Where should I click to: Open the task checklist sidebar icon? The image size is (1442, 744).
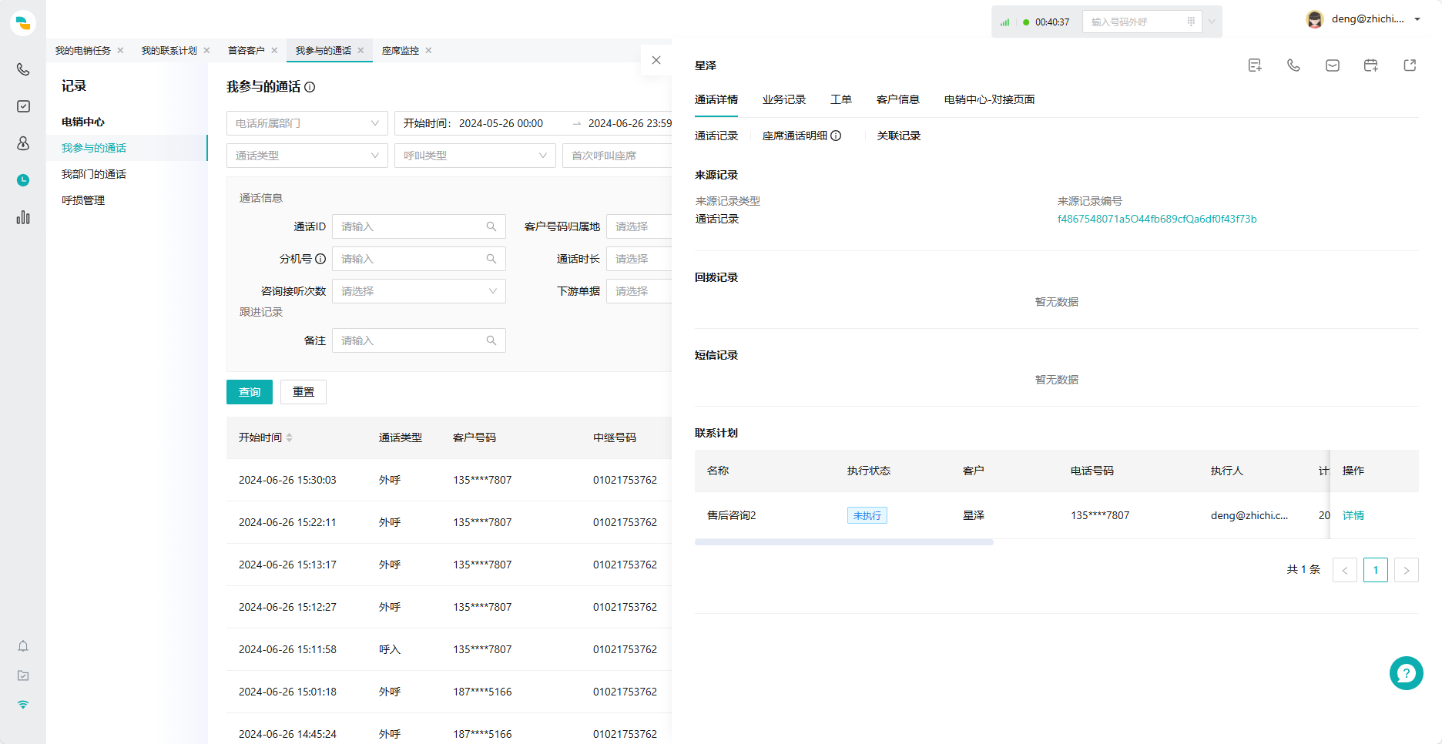23,106
